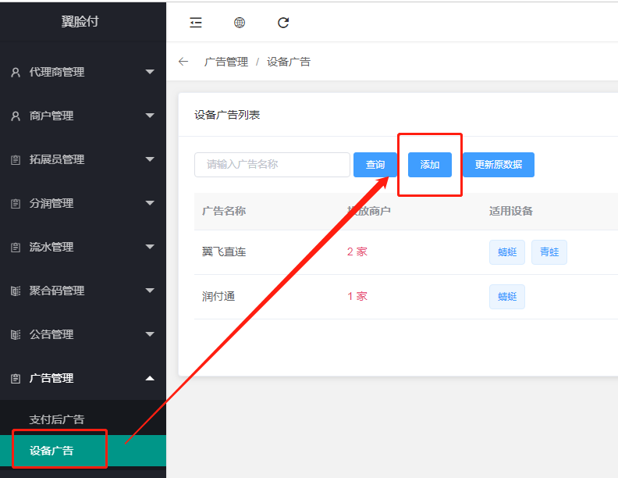Open the 流水管理 menu
Viewport: 618px width, 478px height.
point(83,248)
